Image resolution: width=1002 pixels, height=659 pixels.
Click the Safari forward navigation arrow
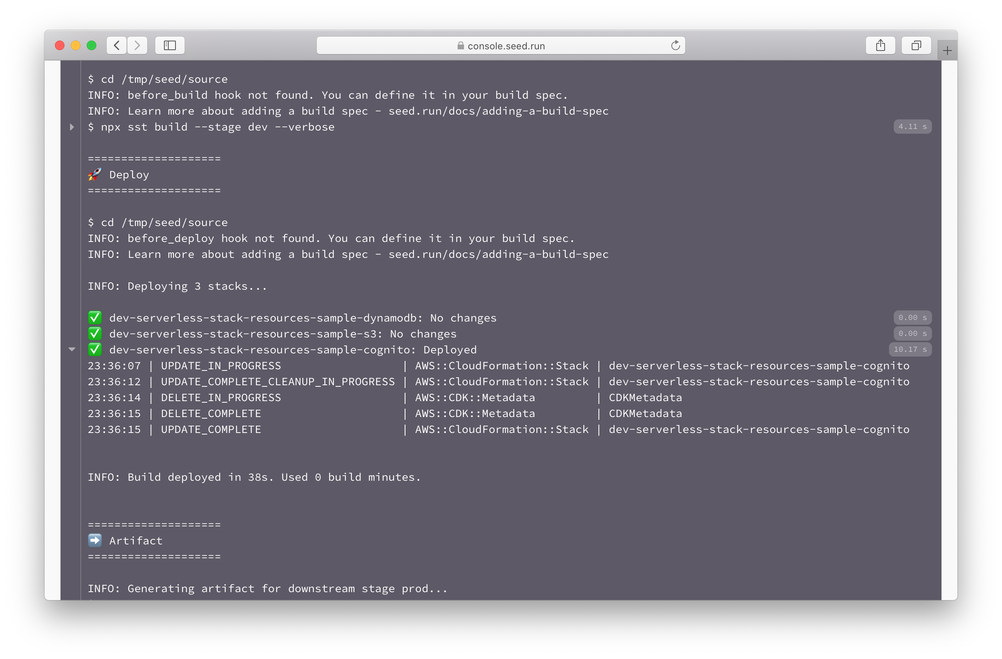(137, 45)
